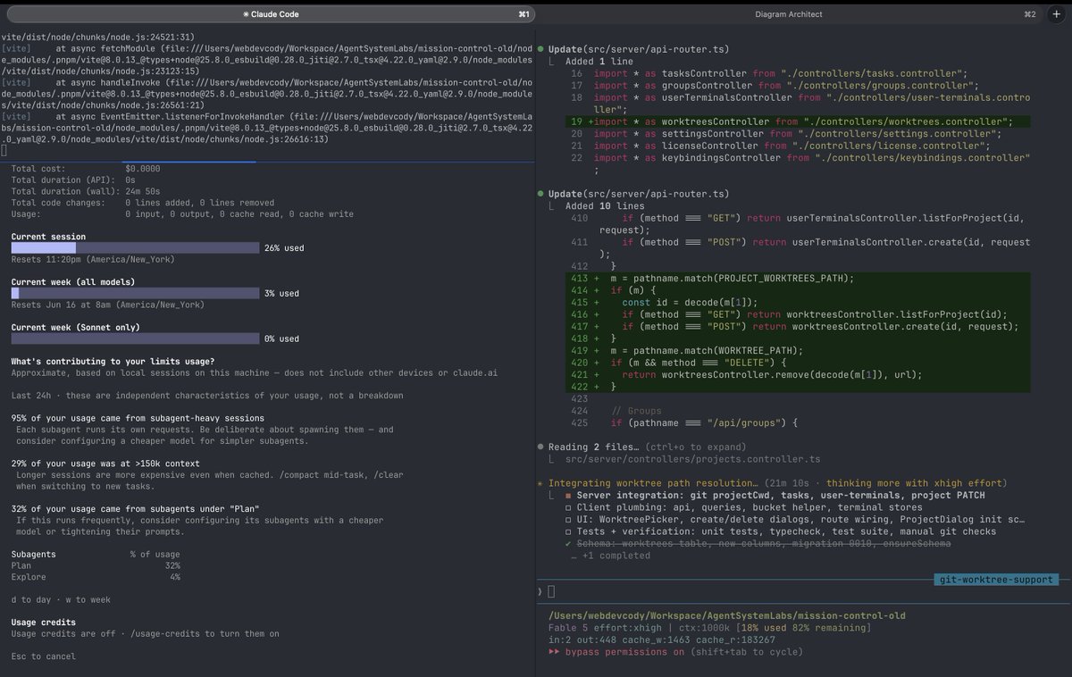The width and height of the screenshot is (1072, 677).
Task: Click the '0% used' value
Action: (281, 338)
